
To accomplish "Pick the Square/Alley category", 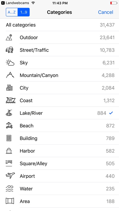I will (x=60, y=163).
